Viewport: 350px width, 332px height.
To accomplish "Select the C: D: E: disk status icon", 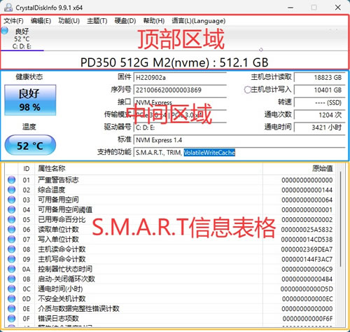I will [x=4, y=31].
